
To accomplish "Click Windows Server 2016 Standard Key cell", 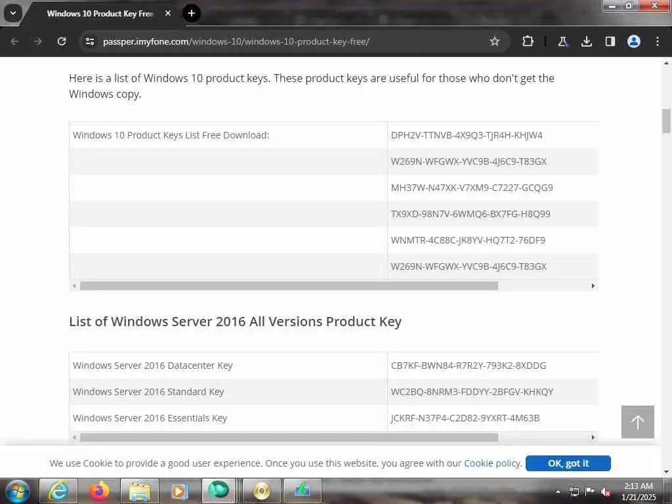I will click(x=228, y=392).
